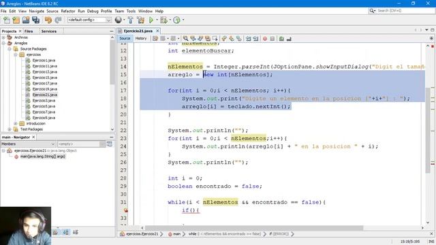Click the Search (Ctrl+I) field
This screenshot has width=436, height=245.
click(x=402, y=11)
